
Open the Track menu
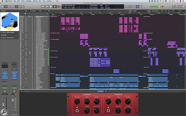coord(23,1)
